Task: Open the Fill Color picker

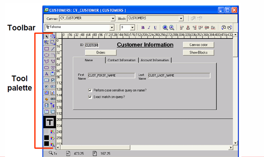Action: coord(53,132)
